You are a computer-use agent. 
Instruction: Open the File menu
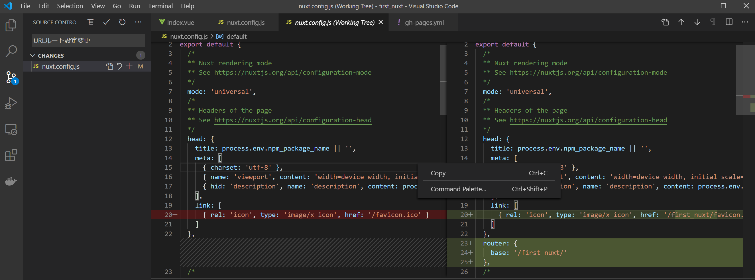point(25,6)
